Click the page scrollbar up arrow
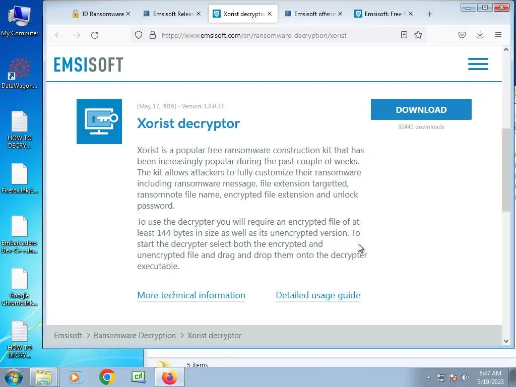The height and width of the screenshot is (387, 516). [x=506, y=49]
